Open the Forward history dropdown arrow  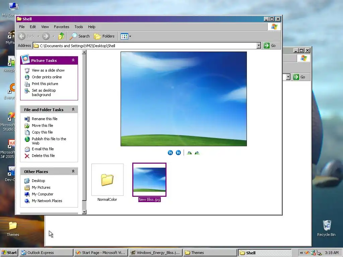click(x=53, y=36)
